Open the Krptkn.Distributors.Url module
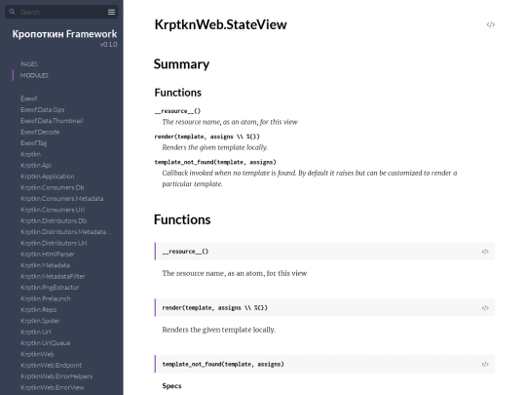Screen dimensions: 526x395 (54, 243)
